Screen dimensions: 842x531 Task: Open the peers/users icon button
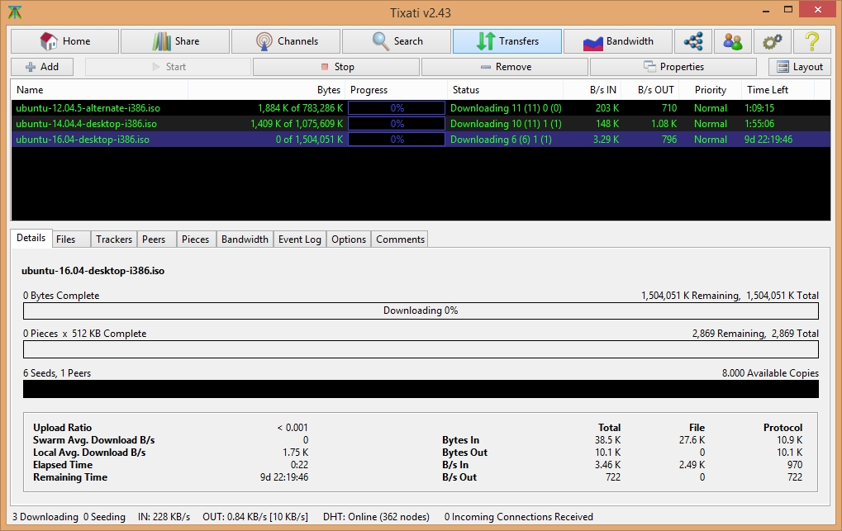point(733,41)
